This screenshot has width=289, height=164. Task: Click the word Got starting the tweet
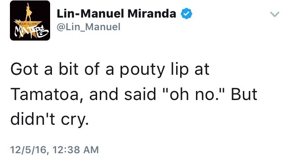(24, 69)
